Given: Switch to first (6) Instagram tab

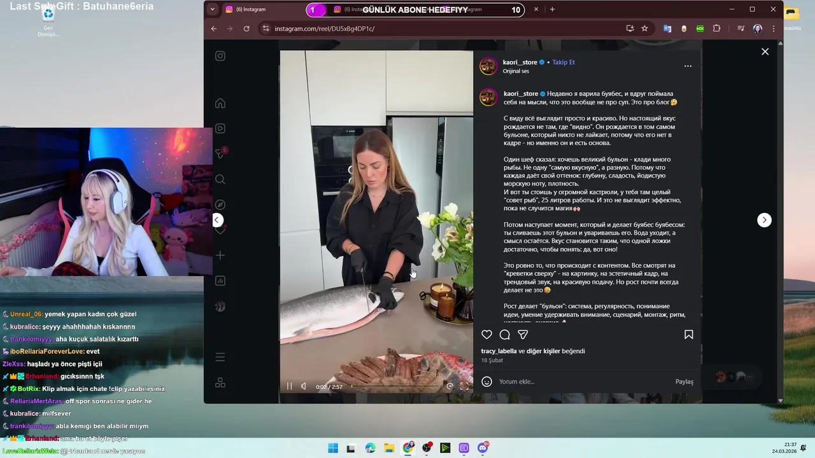Looking at the screenshot, I should pos(261,10).
